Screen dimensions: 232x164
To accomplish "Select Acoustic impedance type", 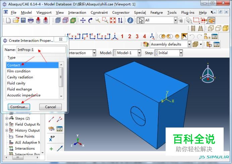I will [x=32, y=95].
